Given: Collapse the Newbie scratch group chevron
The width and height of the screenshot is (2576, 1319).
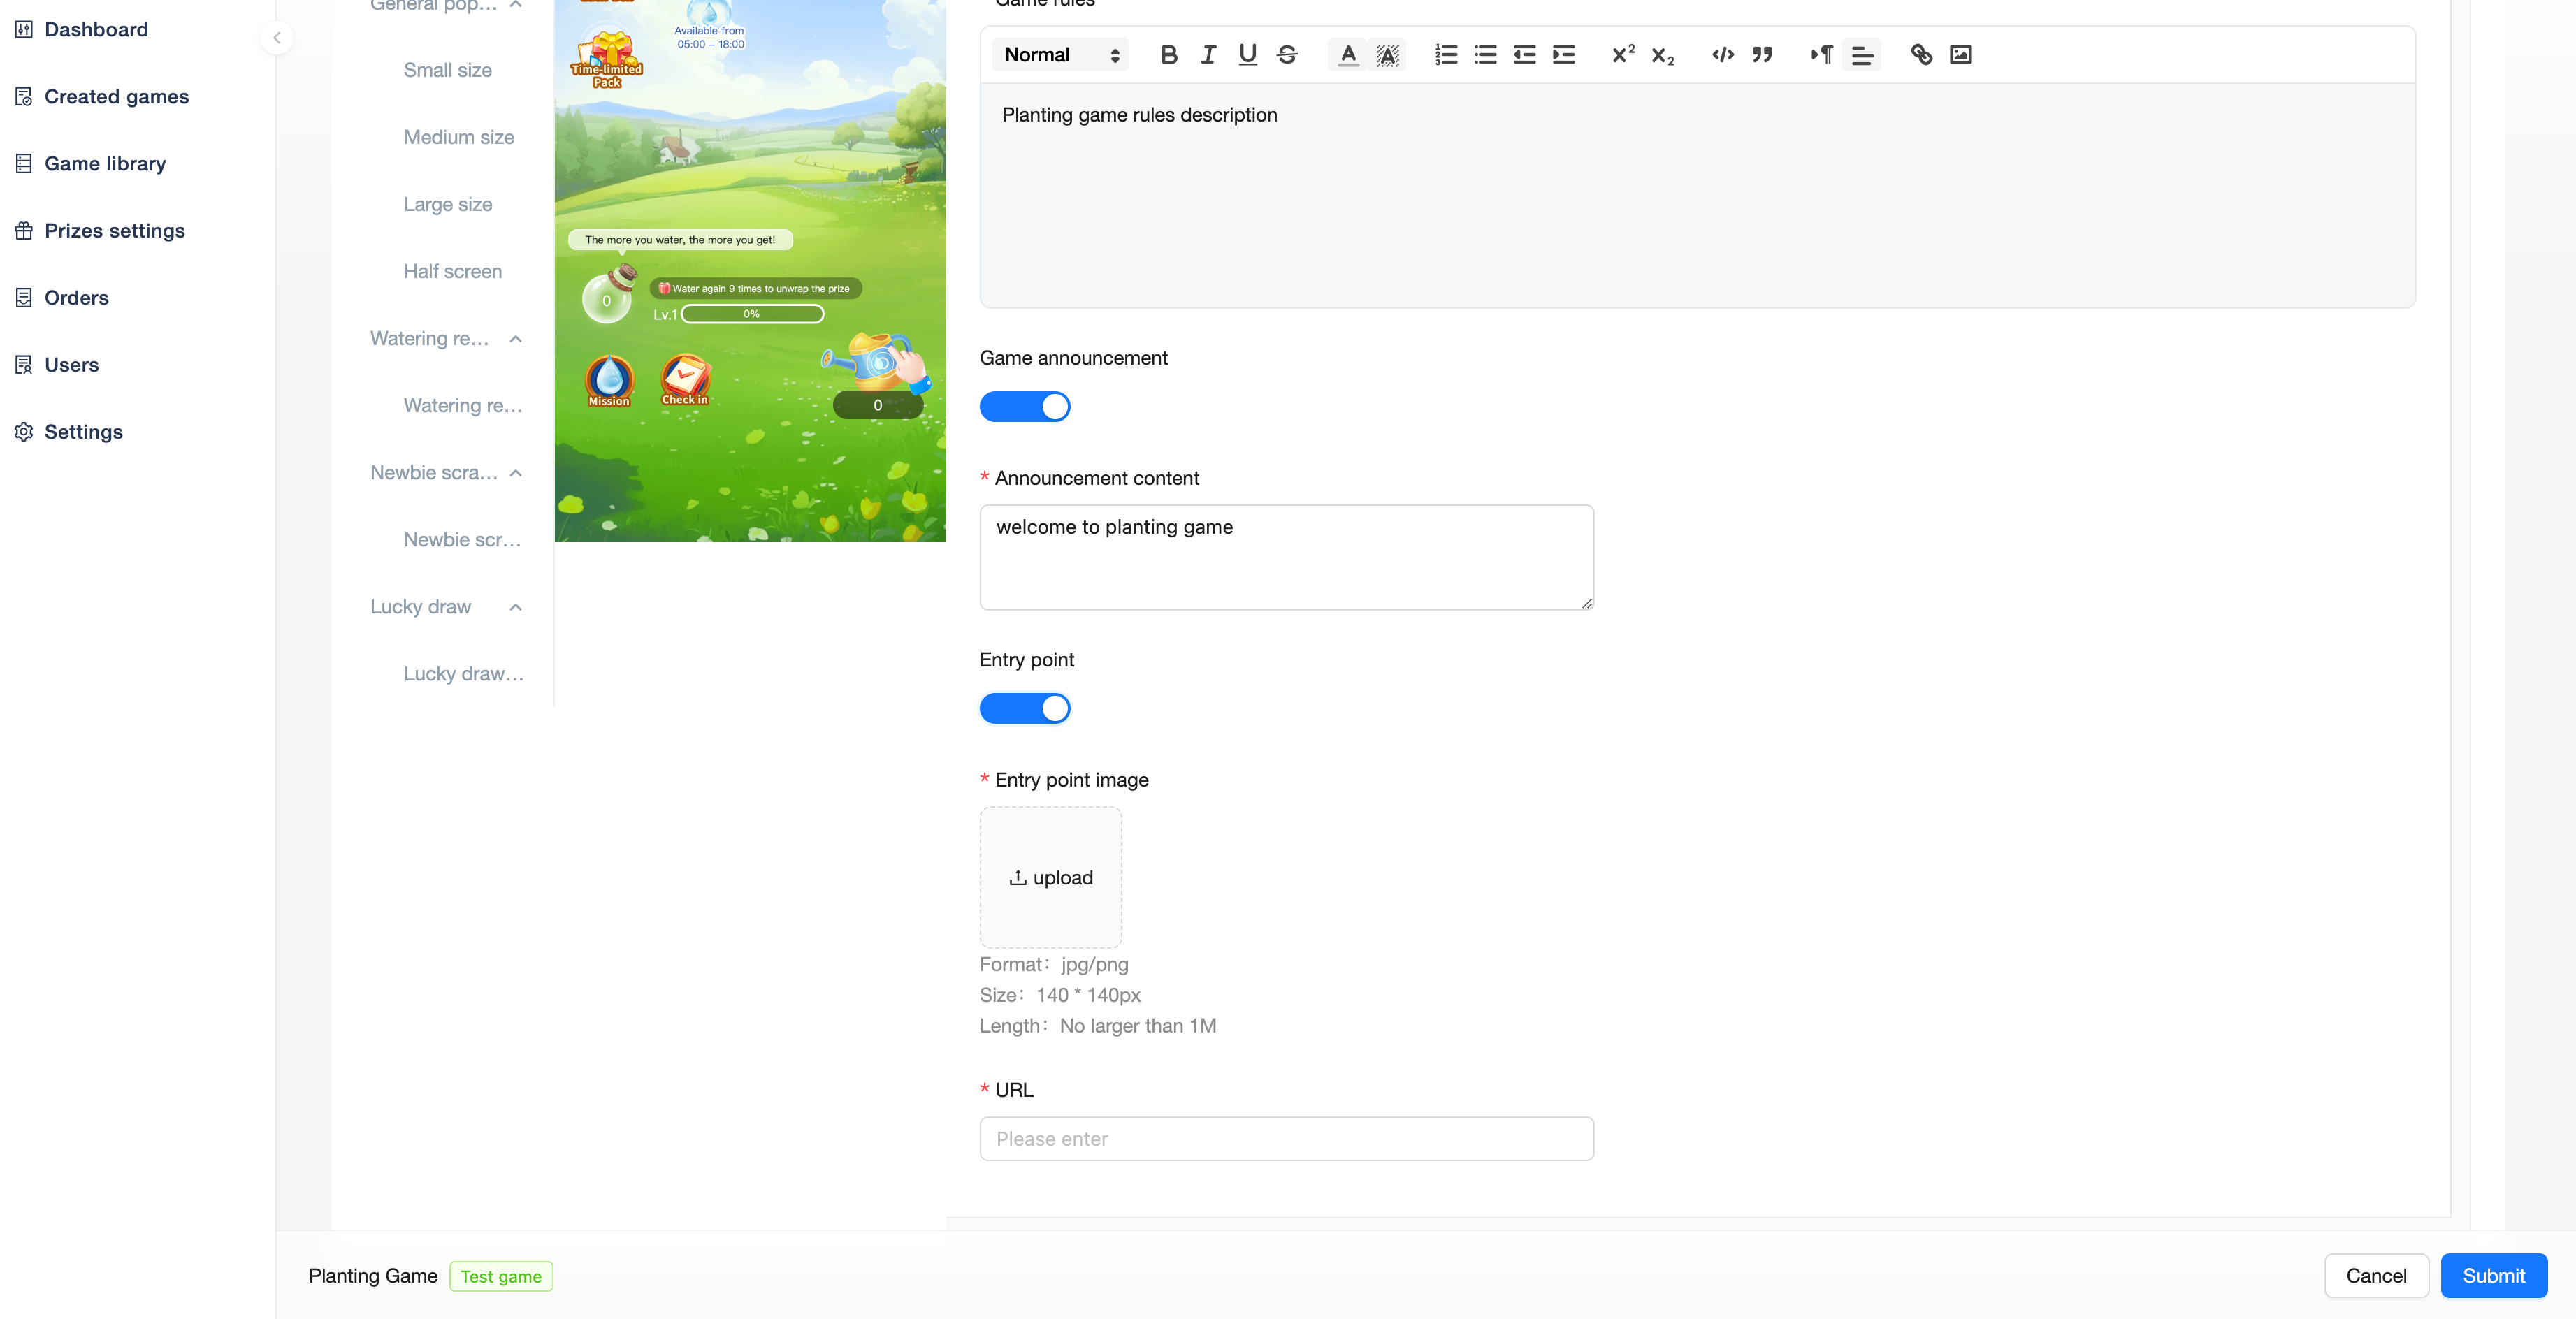Looking at the screenshot, I should 515,473.
